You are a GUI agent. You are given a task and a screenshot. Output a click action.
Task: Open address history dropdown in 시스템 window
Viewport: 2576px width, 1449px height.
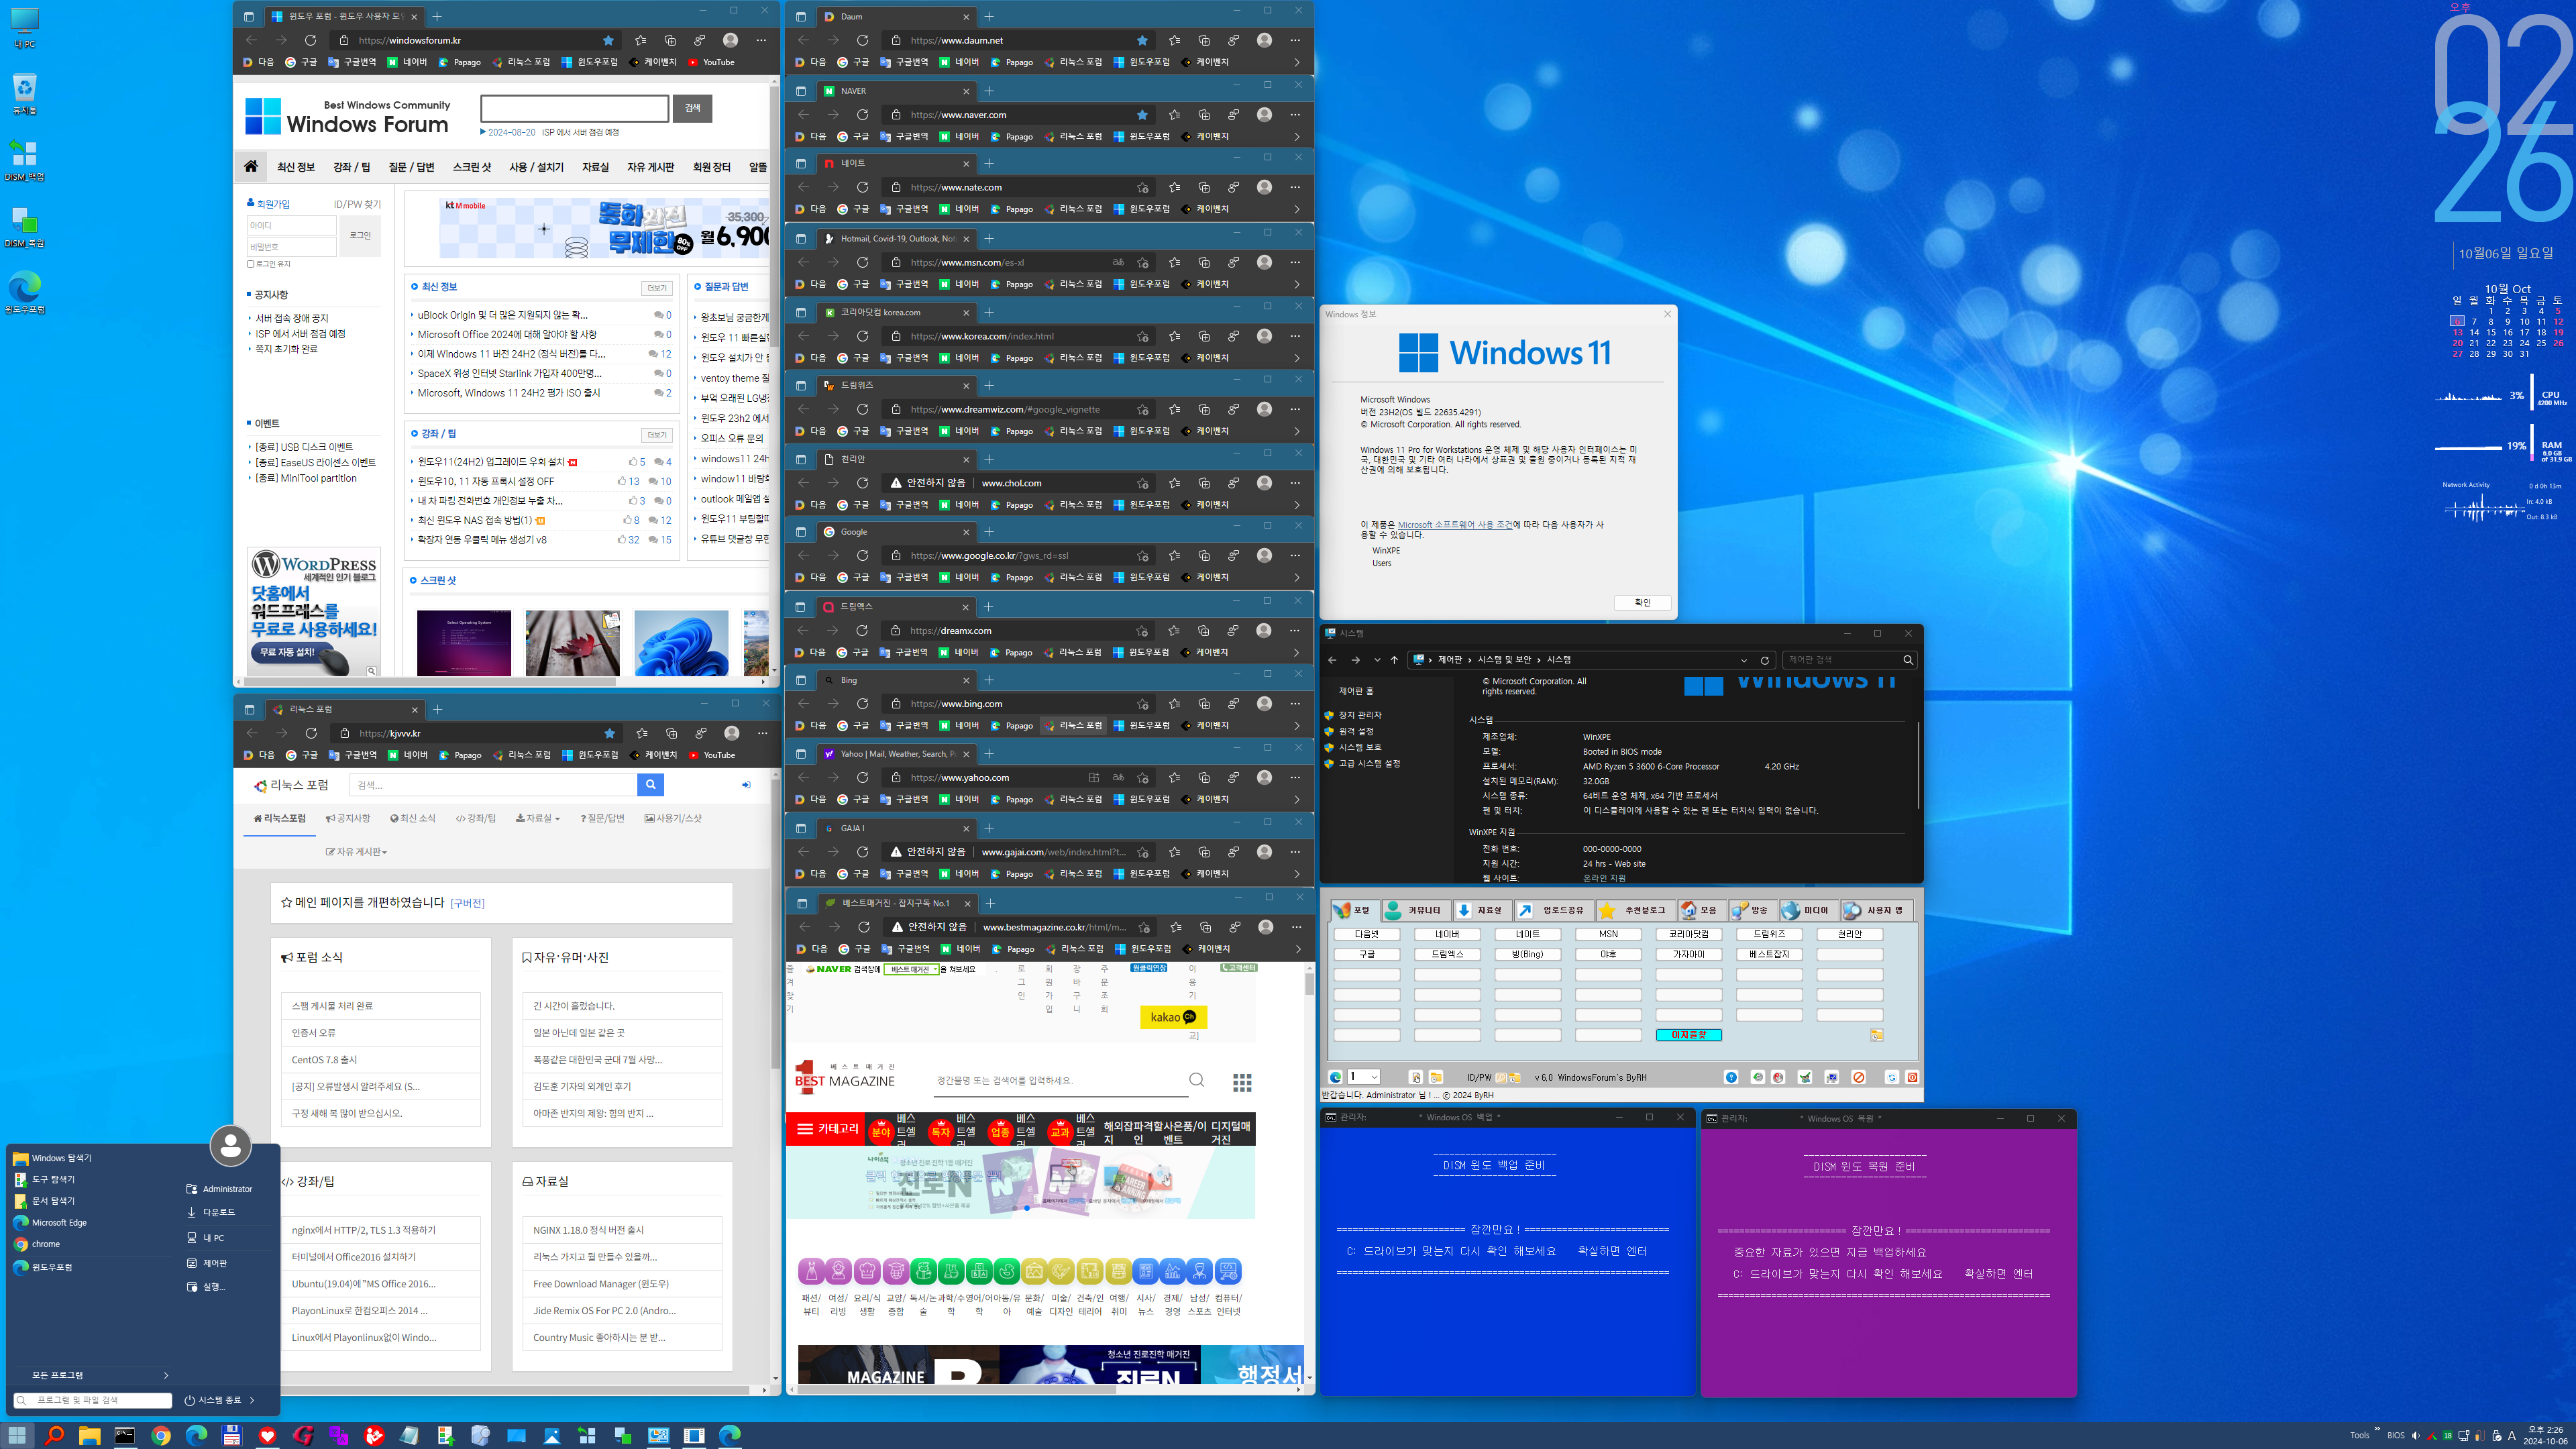(x=1744, y=660)
